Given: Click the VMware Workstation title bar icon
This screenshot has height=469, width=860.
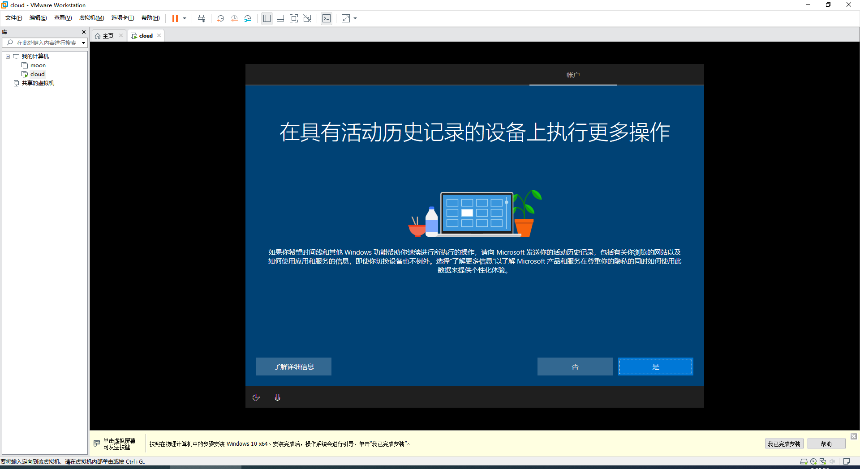Looking at the screenshot, I should (x=5, y=5).
